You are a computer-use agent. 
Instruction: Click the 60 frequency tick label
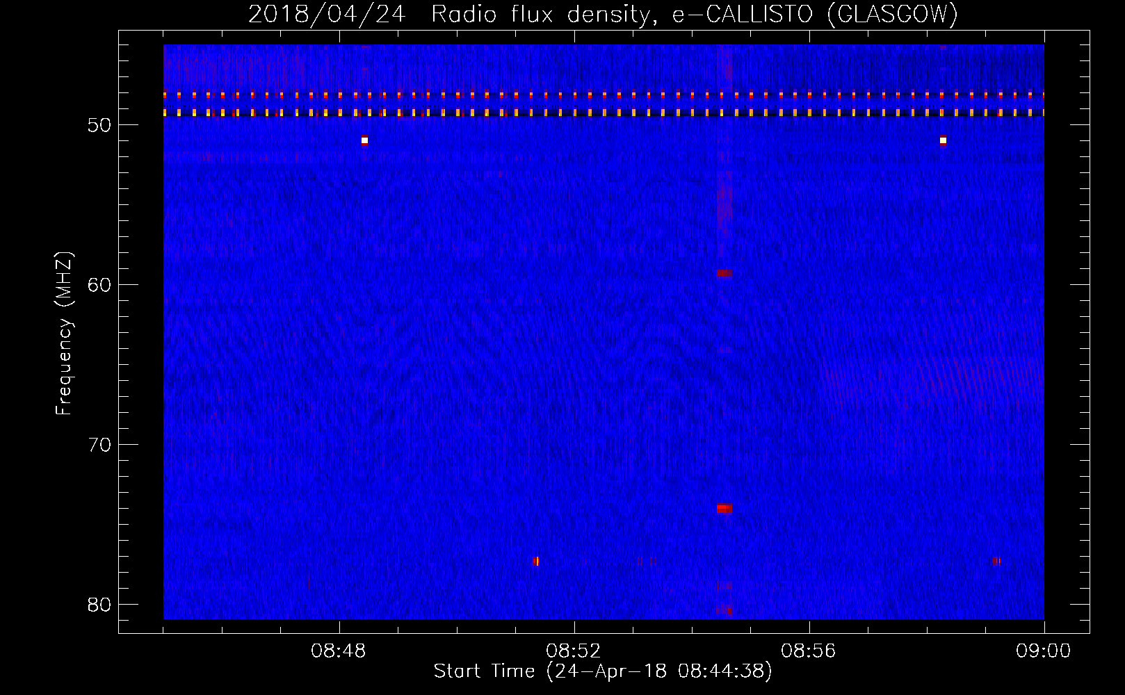[x=100, y=285]
